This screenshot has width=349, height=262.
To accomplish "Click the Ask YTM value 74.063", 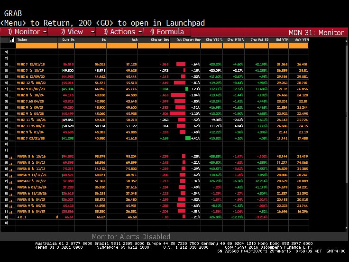I will 302,163.
